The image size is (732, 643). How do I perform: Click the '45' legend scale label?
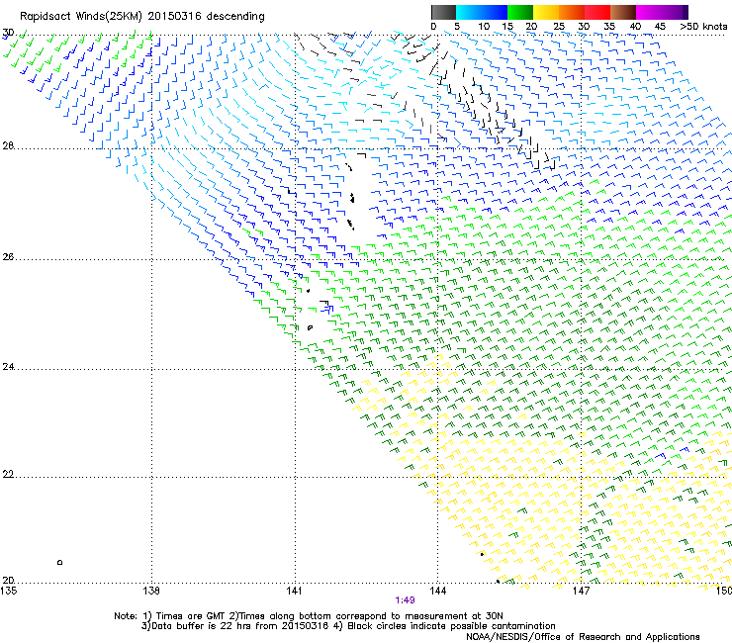[x=660, y=27]
